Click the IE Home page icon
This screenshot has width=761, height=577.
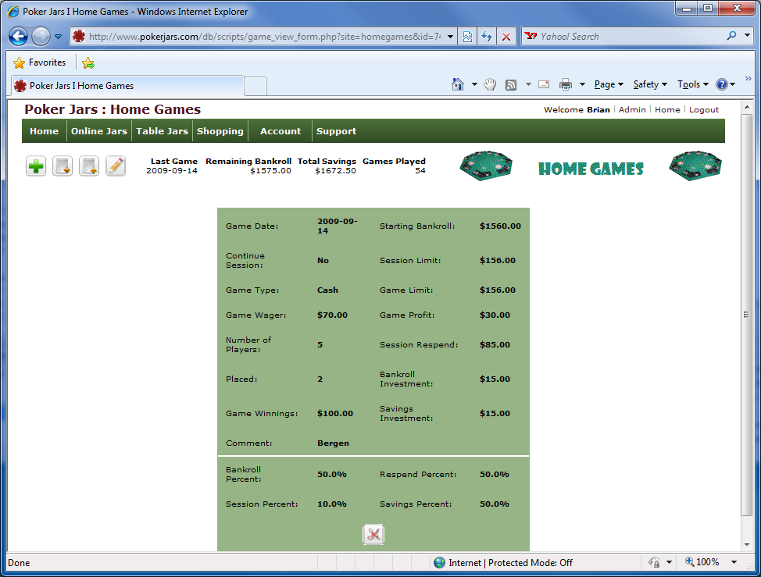[458, 84]
